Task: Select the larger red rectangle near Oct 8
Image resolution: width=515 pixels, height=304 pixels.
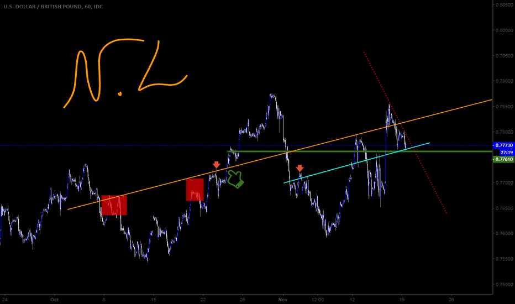Action: coord(114,206)
